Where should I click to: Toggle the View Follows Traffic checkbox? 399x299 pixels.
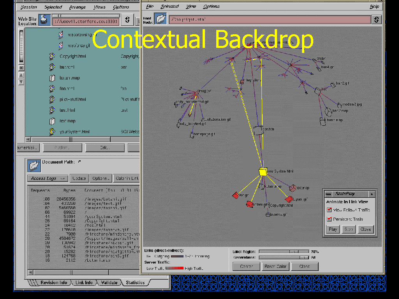(x=330, y=210)
